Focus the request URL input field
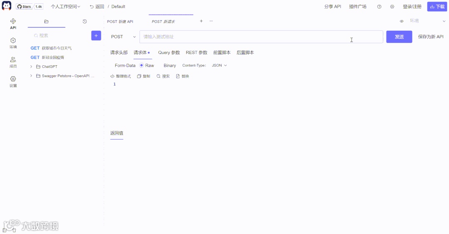The width and height of the screenshot is (449, 234). pyautogui.click(x=261, y=37)
